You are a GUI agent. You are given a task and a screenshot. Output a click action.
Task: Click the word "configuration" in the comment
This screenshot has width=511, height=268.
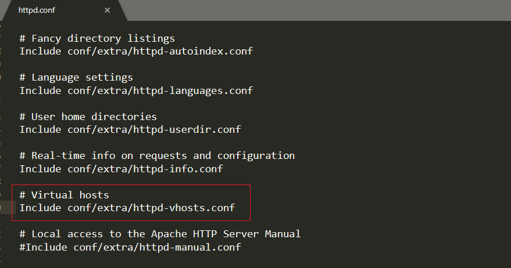pos(256,155)
